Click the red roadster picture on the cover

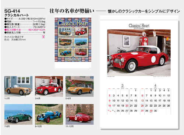(81, 32)
